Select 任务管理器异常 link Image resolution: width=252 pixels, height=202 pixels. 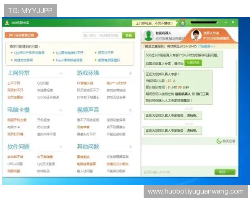click(x=118, y=157)
